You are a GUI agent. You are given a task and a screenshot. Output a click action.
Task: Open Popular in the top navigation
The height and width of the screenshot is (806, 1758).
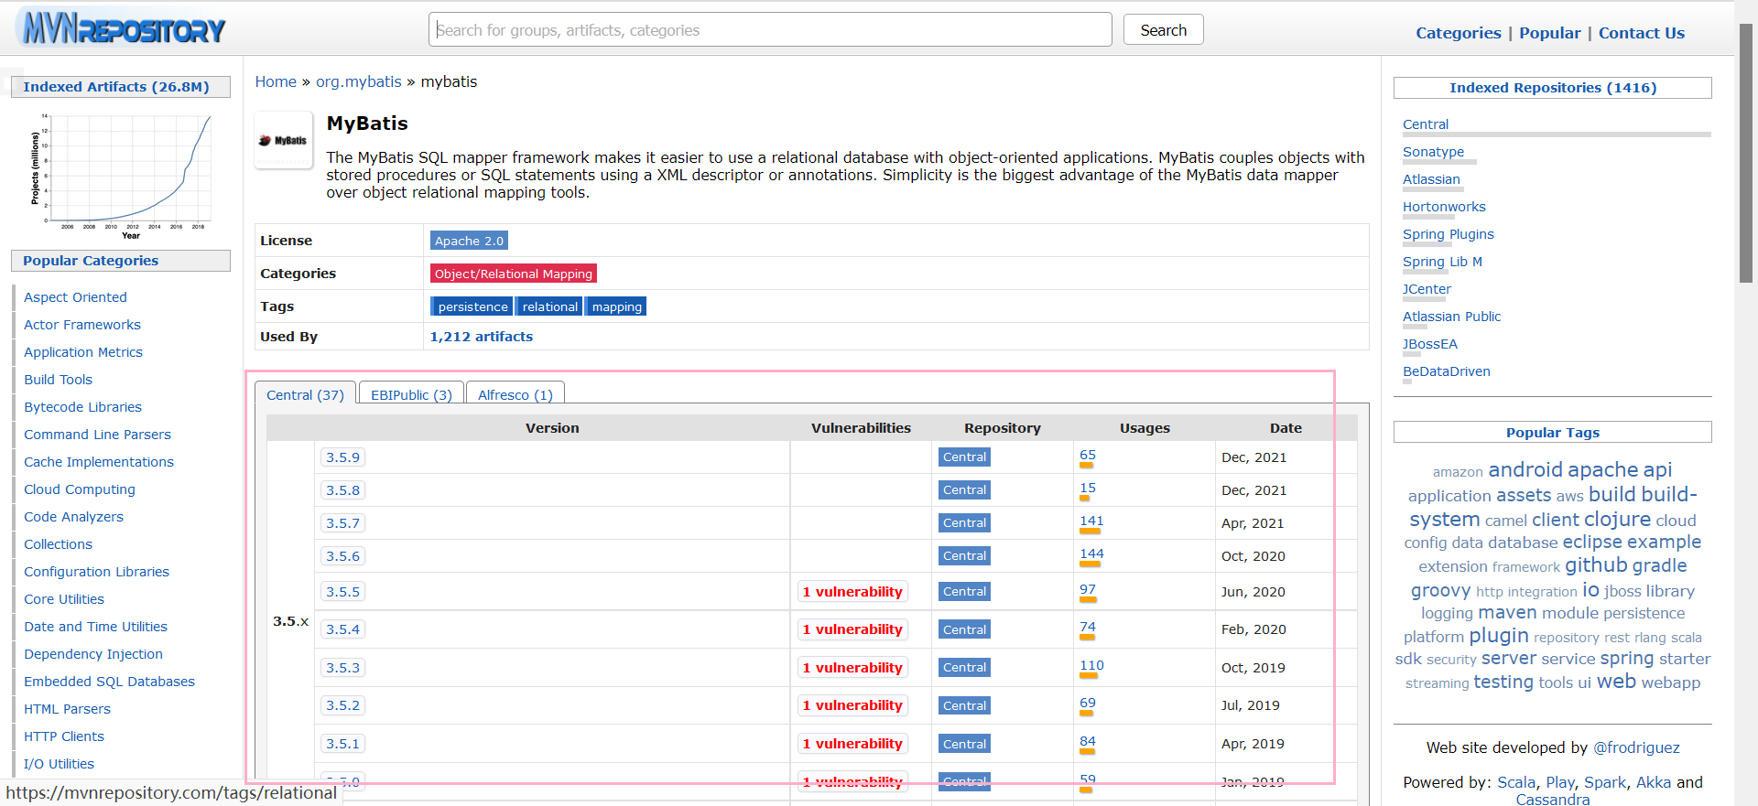pyautogui.click(x=1549, y=33)
